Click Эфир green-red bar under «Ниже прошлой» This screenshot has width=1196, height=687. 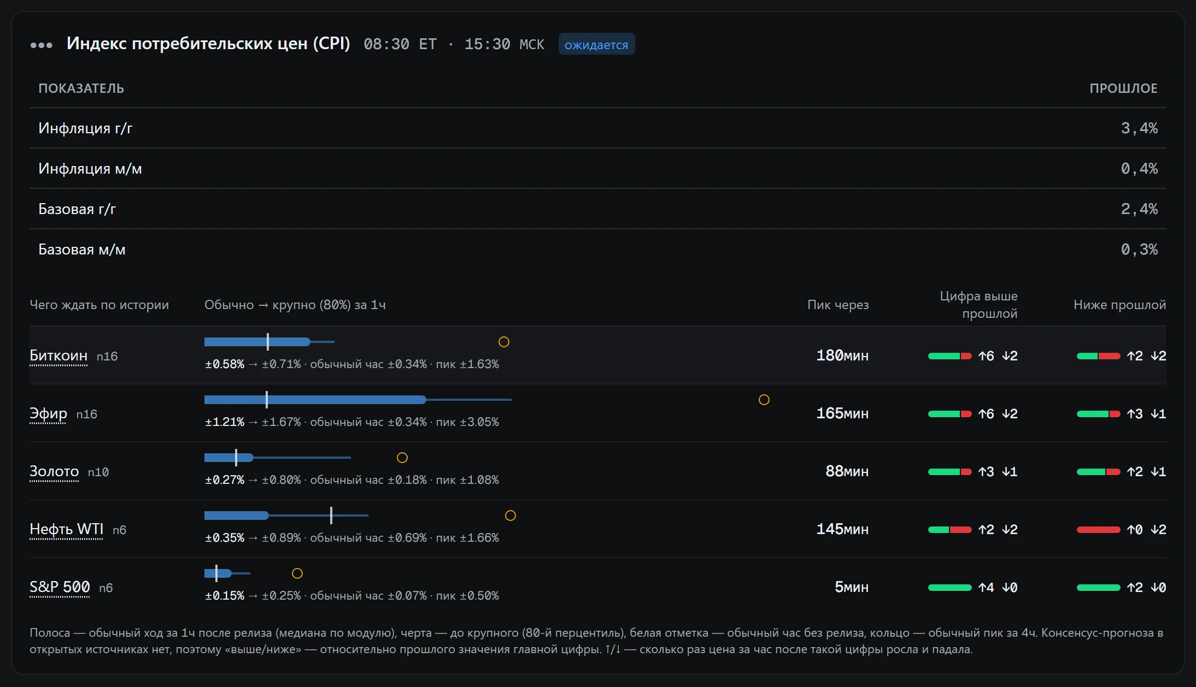point(1099,414)
